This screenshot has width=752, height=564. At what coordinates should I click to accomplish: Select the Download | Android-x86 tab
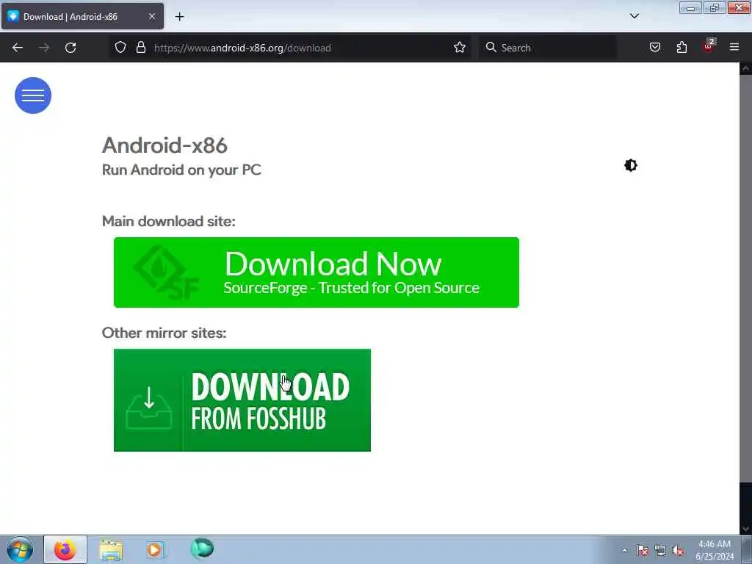[x=82, y=17]
